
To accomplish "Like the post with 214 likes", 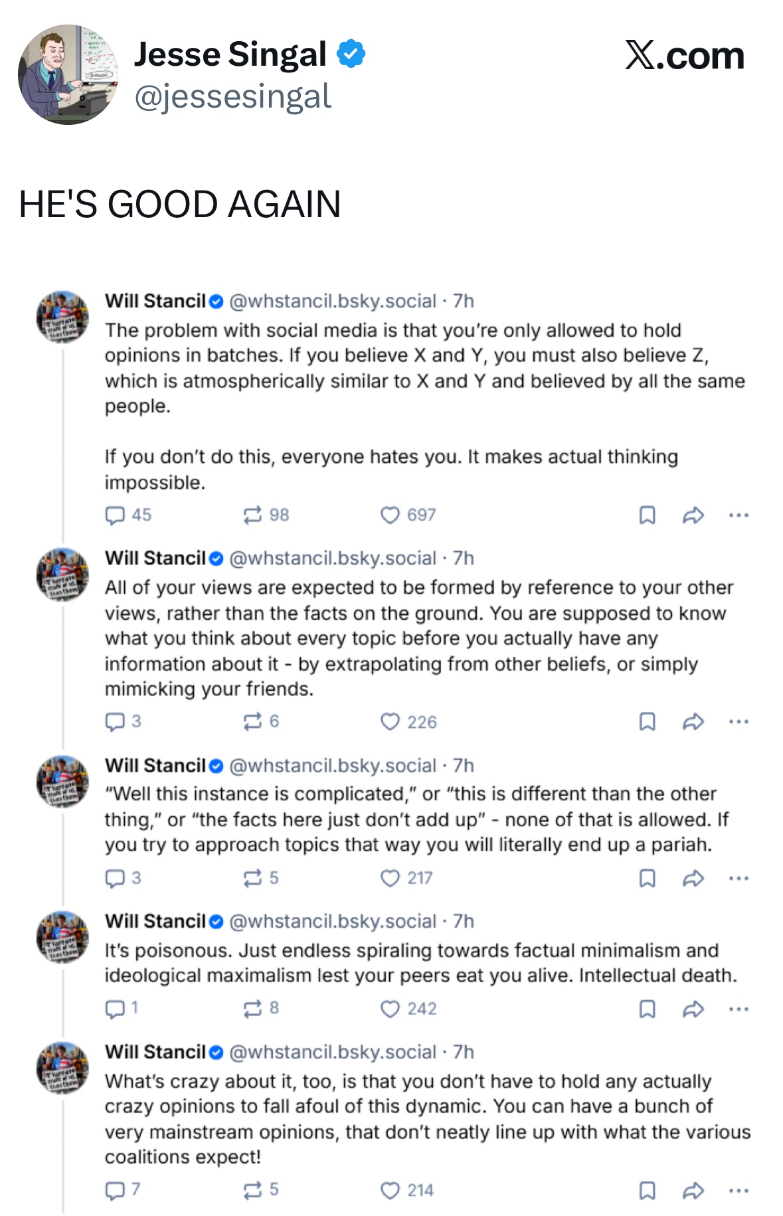I will 390,1191.
